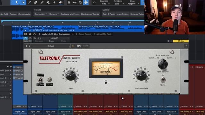Click the sidechain icon next to power
The width and height of the screenshot is (205, 115).
click(x=30, y=38)
